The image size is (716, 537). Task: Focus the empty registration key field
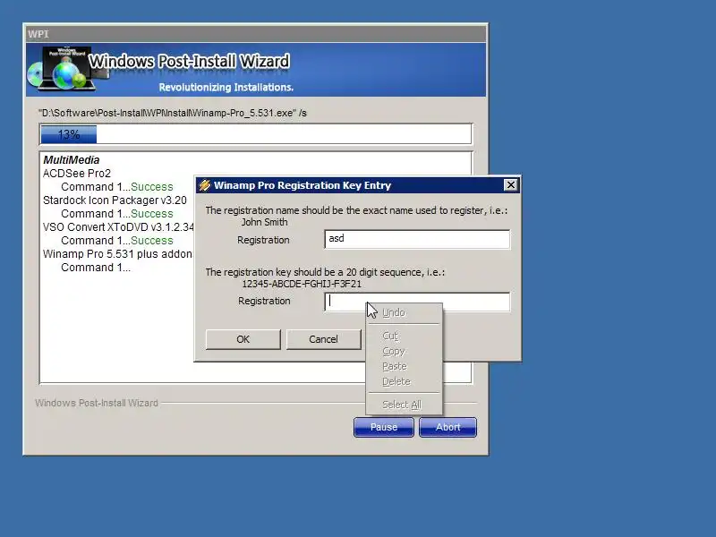tap(417, 302)
